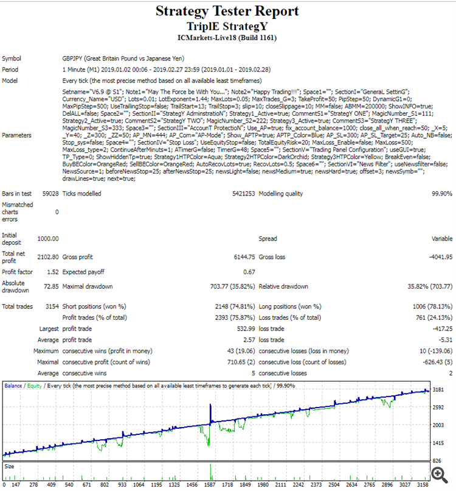Click the Equity legend label on chart
Image resolution: width=456 pixels, height=491 pixels.
coord(35,386)
